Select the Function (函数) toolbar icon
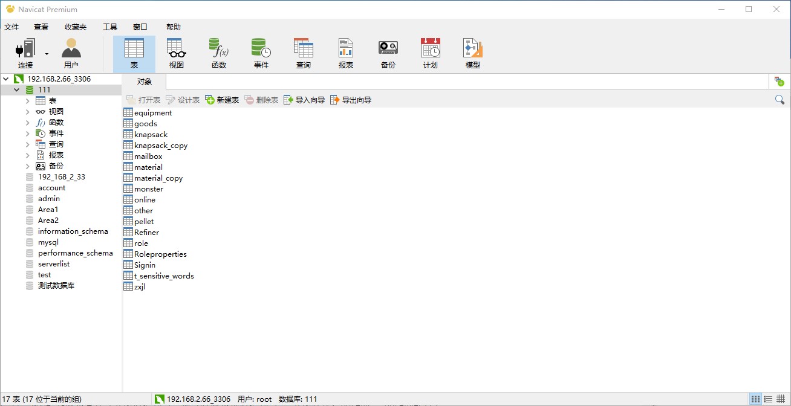 point(219,54)
